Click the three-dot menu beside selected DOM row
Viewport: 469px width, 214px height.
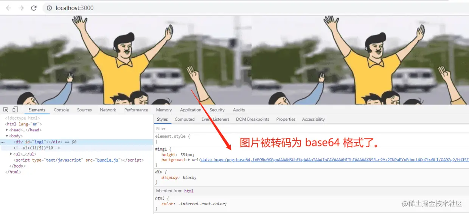point(3,142)
